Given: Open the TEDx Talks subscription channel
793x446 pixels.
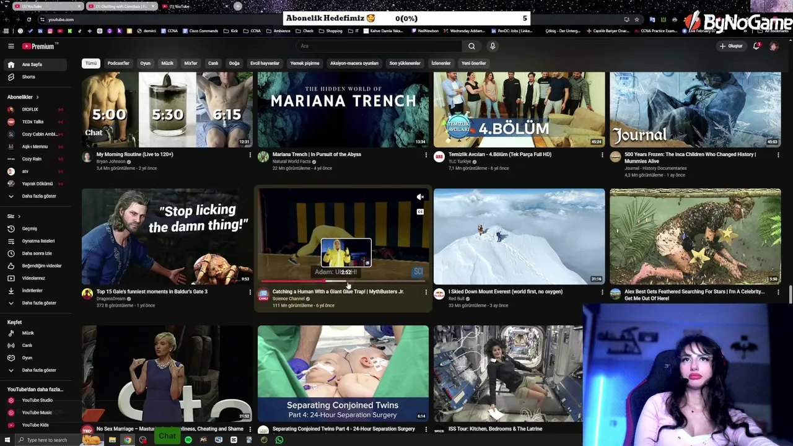Looking at the screenshot, I should [34, 122].
